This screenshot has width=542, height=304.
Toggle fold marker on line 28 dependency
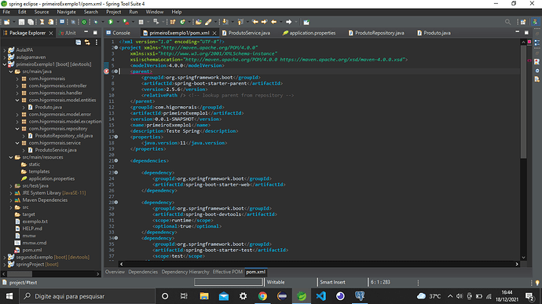coord(116,203)
